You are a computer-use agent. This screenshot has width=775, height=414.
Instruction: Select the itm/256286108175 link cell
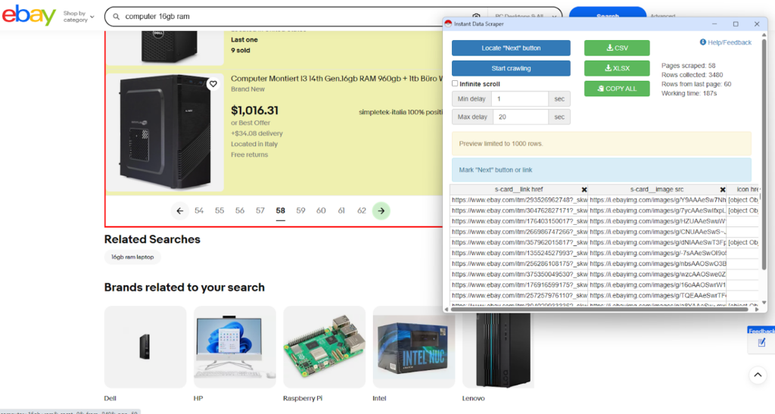coord(519,264)
